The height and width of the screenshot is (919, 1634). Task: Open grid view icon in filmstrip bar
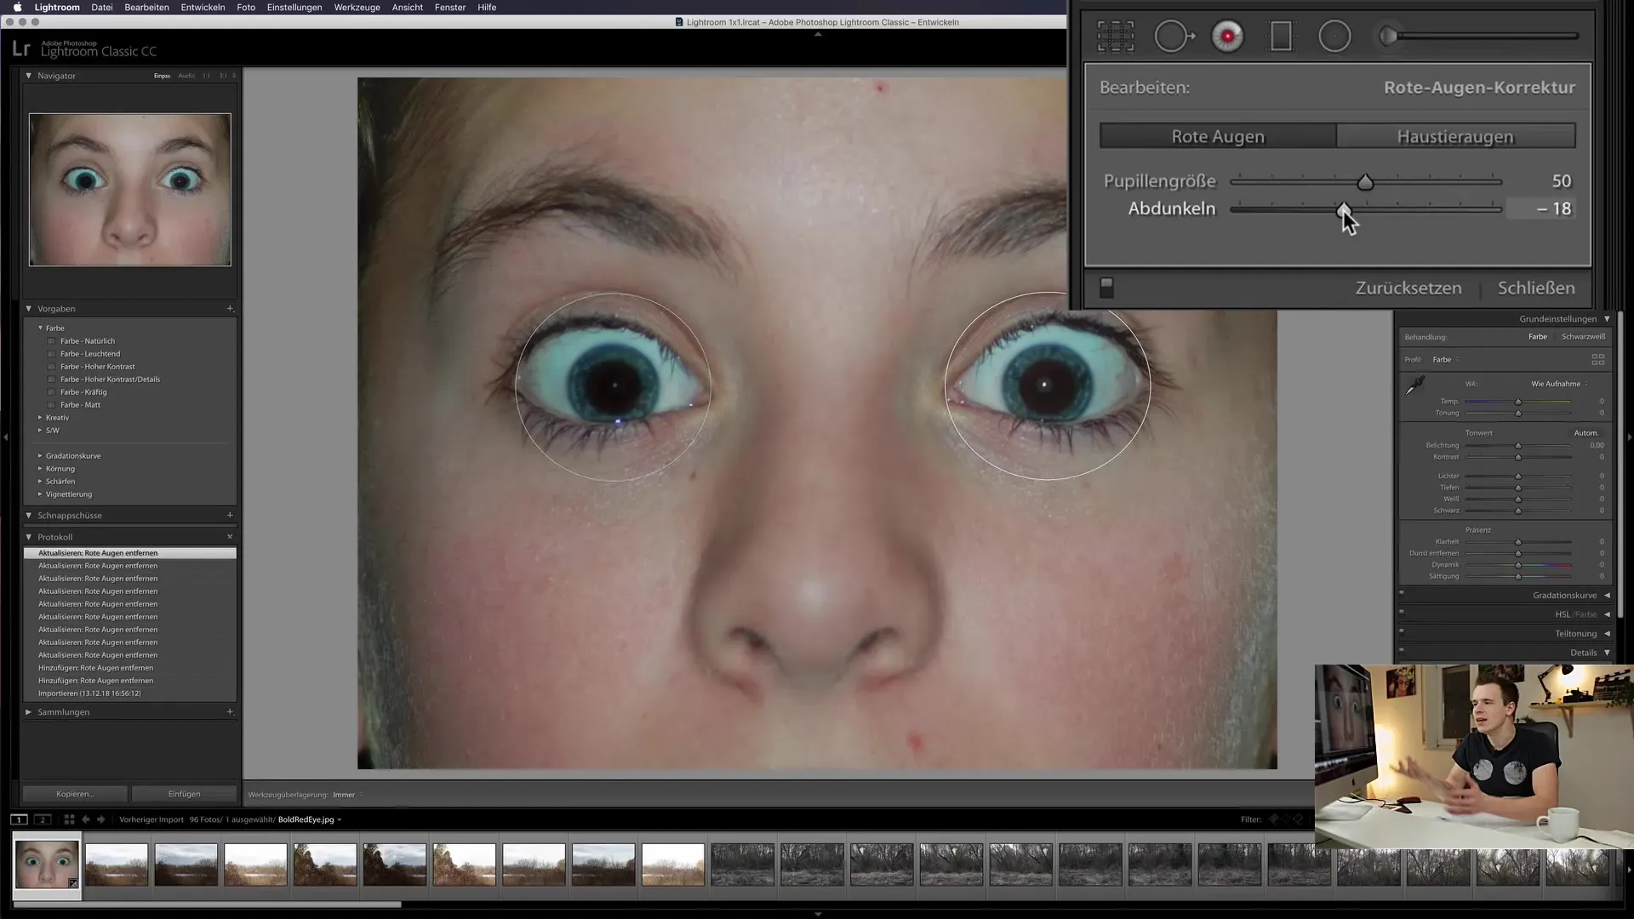tap(69, 819)
